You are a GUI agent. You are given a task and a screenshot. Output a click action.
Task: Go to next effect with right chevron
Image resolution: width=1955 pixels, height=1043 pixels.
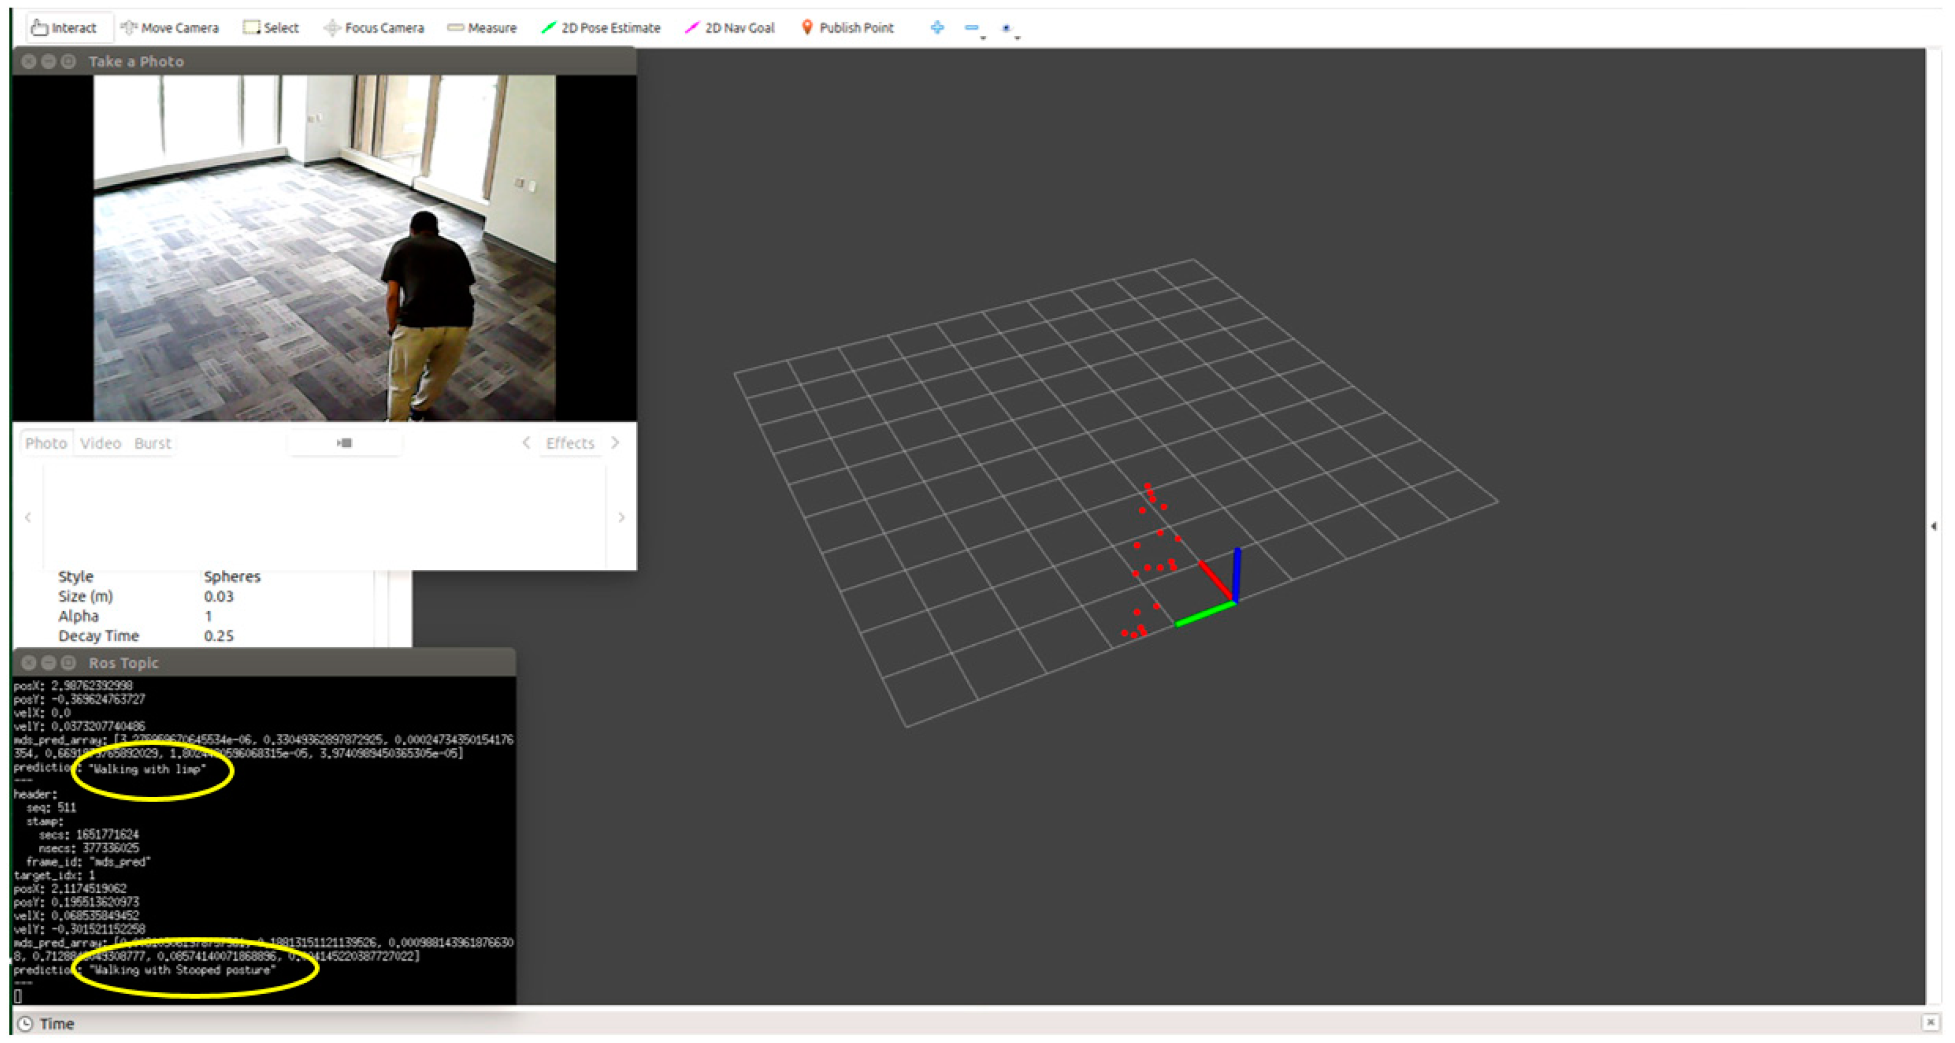[615, 443]
